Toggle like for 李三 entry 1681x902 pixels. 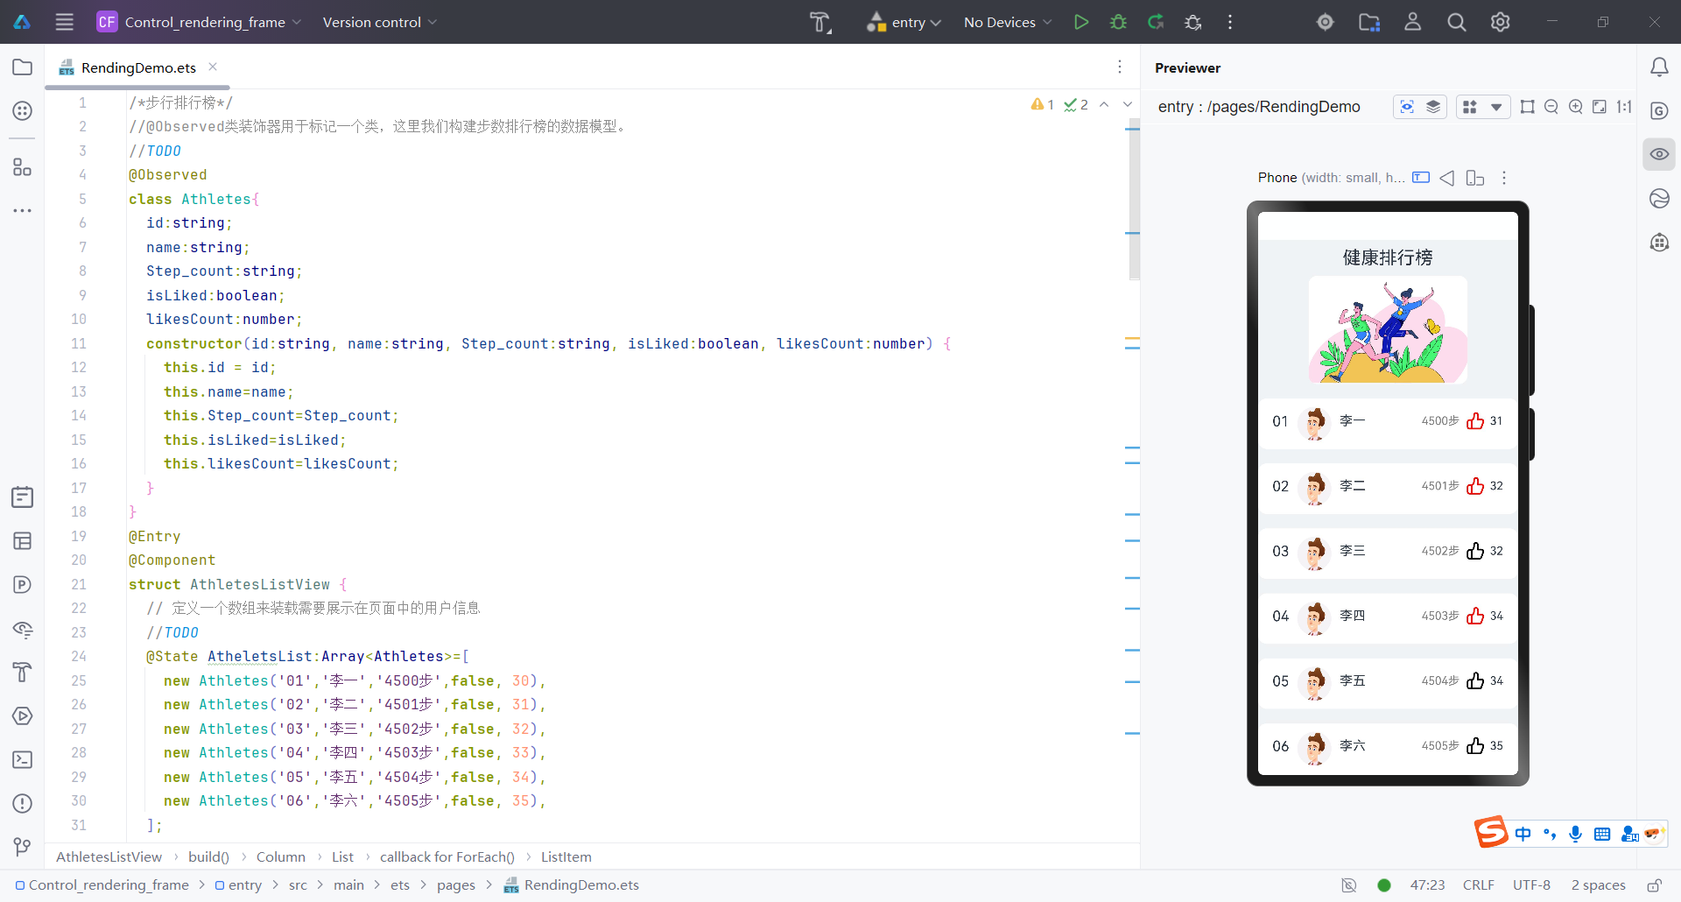(x=1475, y=551)
